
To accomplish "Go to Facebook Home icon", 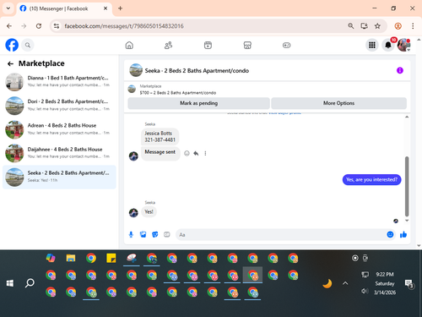I will point(129,45).
